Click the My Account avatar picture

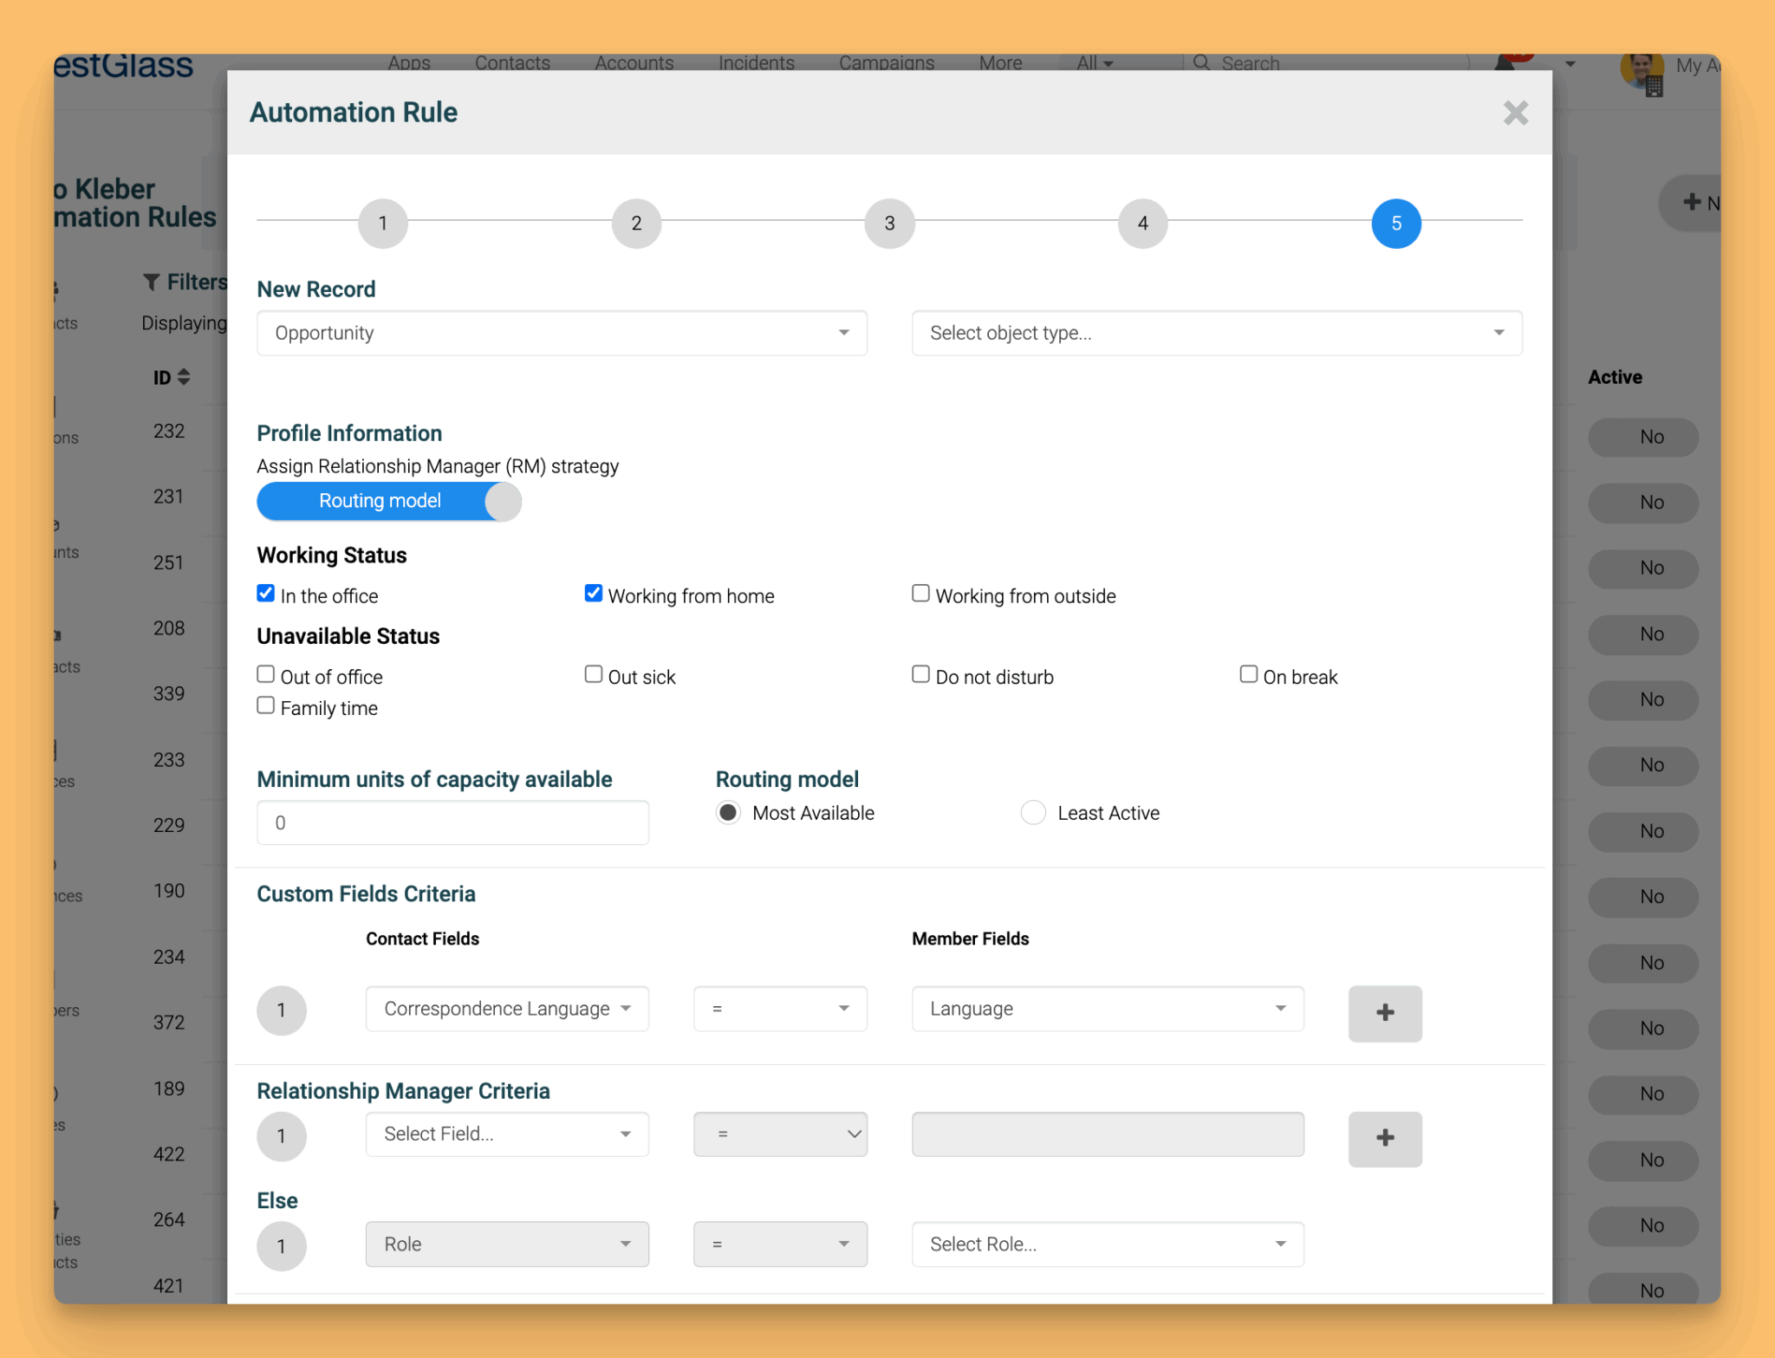[1641, 75]
